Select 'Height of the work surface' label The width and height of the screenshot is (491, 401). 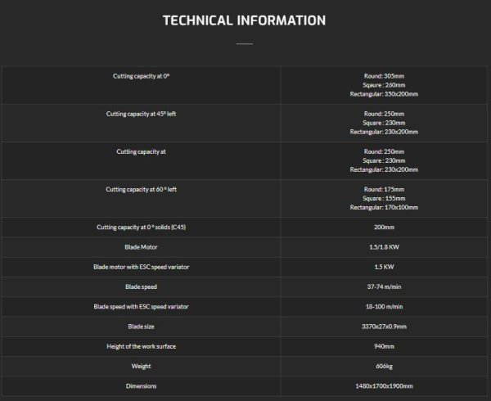coord(142,346)
